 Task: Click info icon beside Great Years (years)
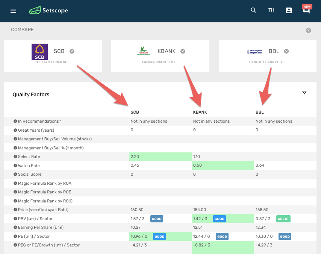pos(15,130)
